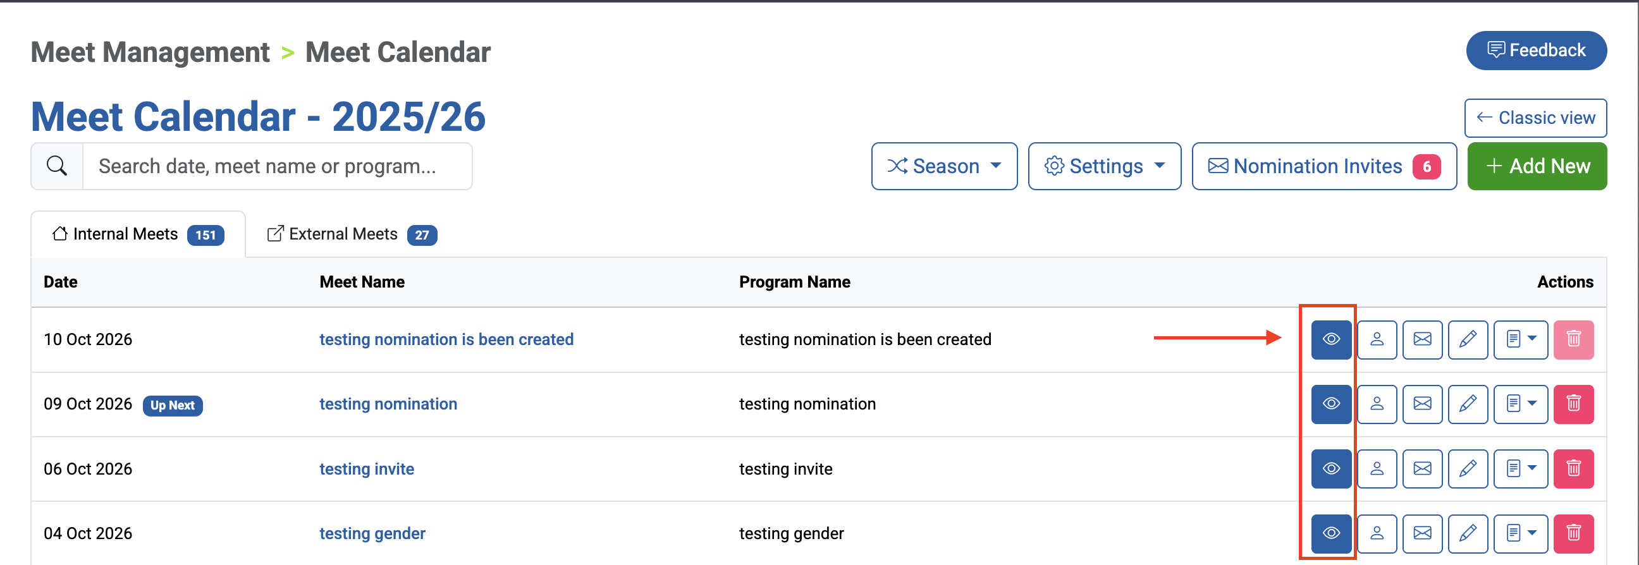The height and width of the screenshot is (565, 1639).
Task: Click the pencil edit icon for 10 Oct 2026 meet
Action: pos(1468,339)
